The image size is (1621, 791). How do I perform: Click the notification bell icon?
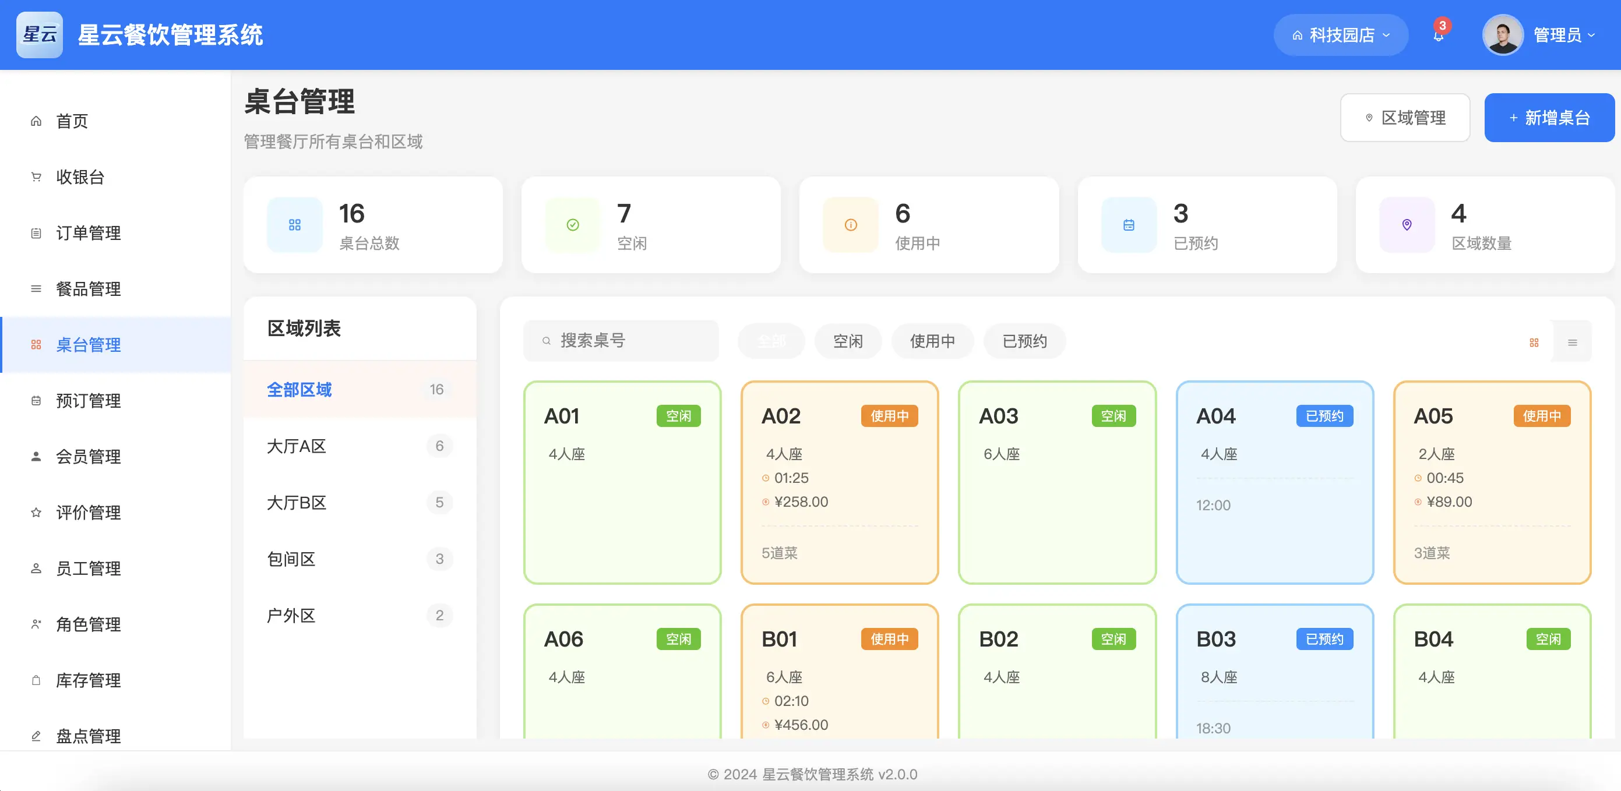[1439, 35]
